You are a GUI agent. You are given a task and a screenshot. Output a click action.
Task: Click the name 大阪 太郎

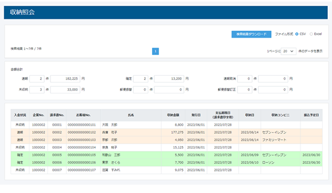(x=110, y=125)
